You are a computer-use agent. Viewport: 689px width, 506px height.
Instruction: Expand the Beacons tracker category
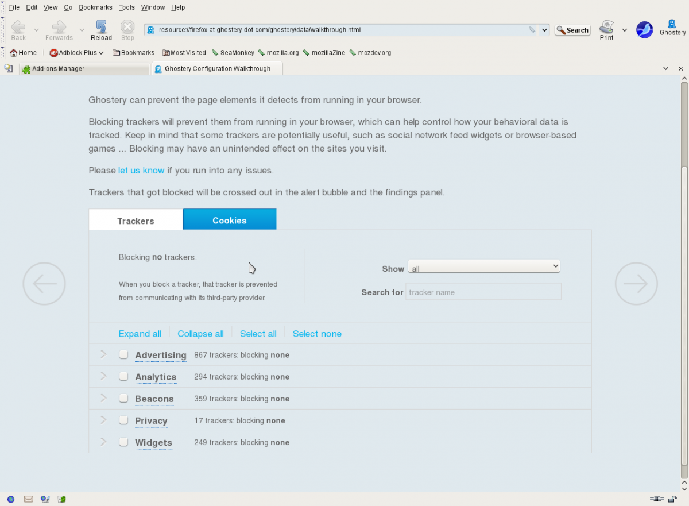coord(103,398)
